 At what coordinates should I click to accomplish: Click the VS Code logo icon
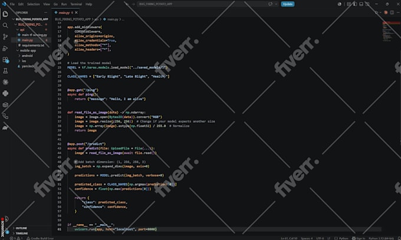(x=4, y=4)
